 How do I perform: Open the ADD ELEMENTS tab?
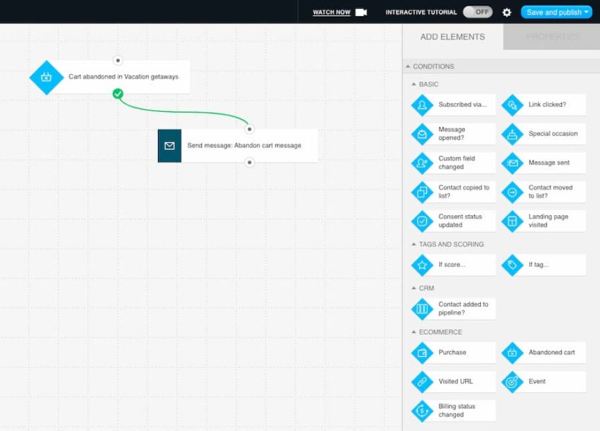tap(452, 37)
